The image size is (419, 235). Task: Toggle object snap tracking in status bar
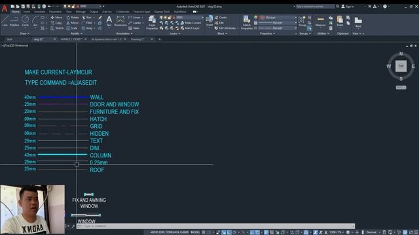click(251, 232)
